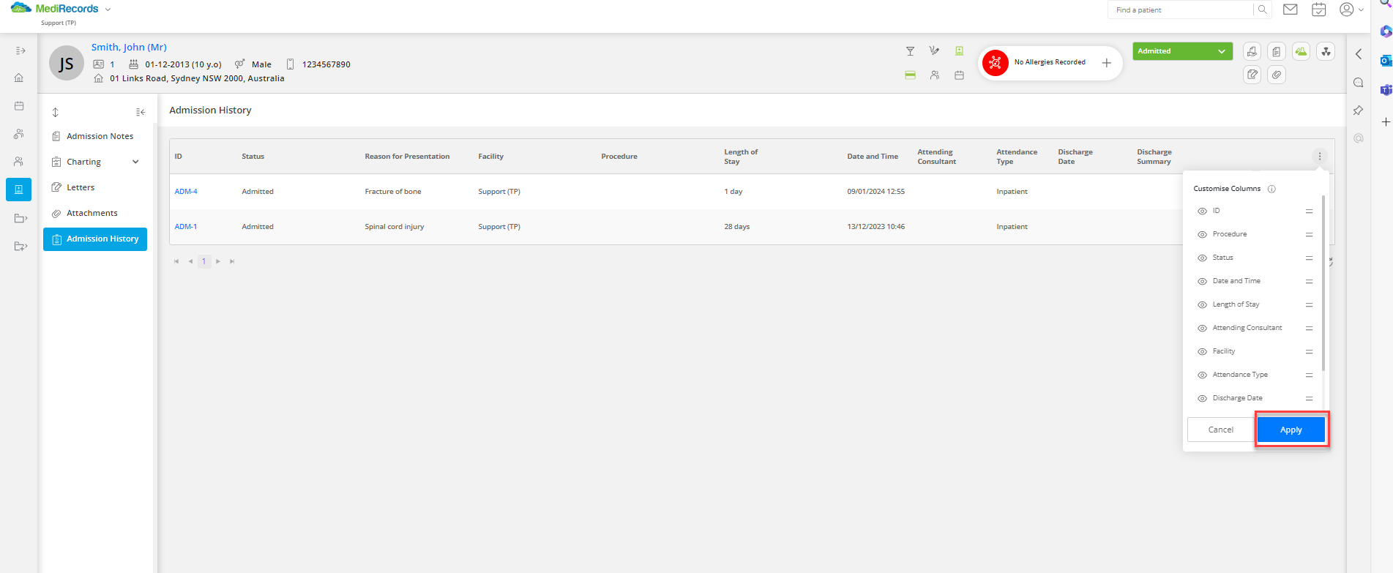Open the MediRecords logo dropdown arrow

pyautogui.click(x=108, y=10)
